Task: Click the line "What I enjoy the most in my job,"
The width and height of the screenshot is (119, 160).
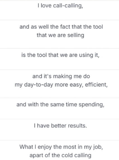Action: [x=61, y=147]
